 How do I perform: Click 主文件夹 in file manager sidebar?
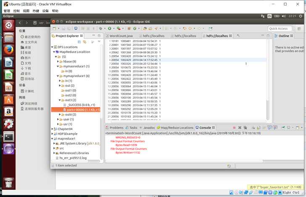(x=29, y=42)
